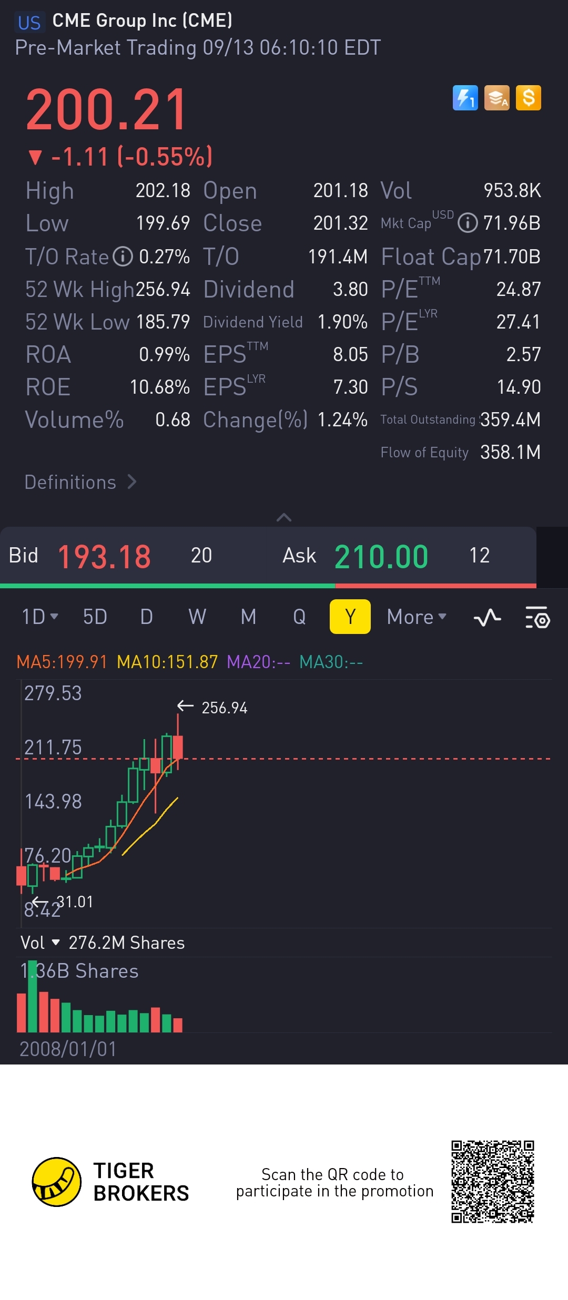Tap the orange stacked layers badge icon
The height and width of the screenshot is (1300, 568).
(497, 98)
